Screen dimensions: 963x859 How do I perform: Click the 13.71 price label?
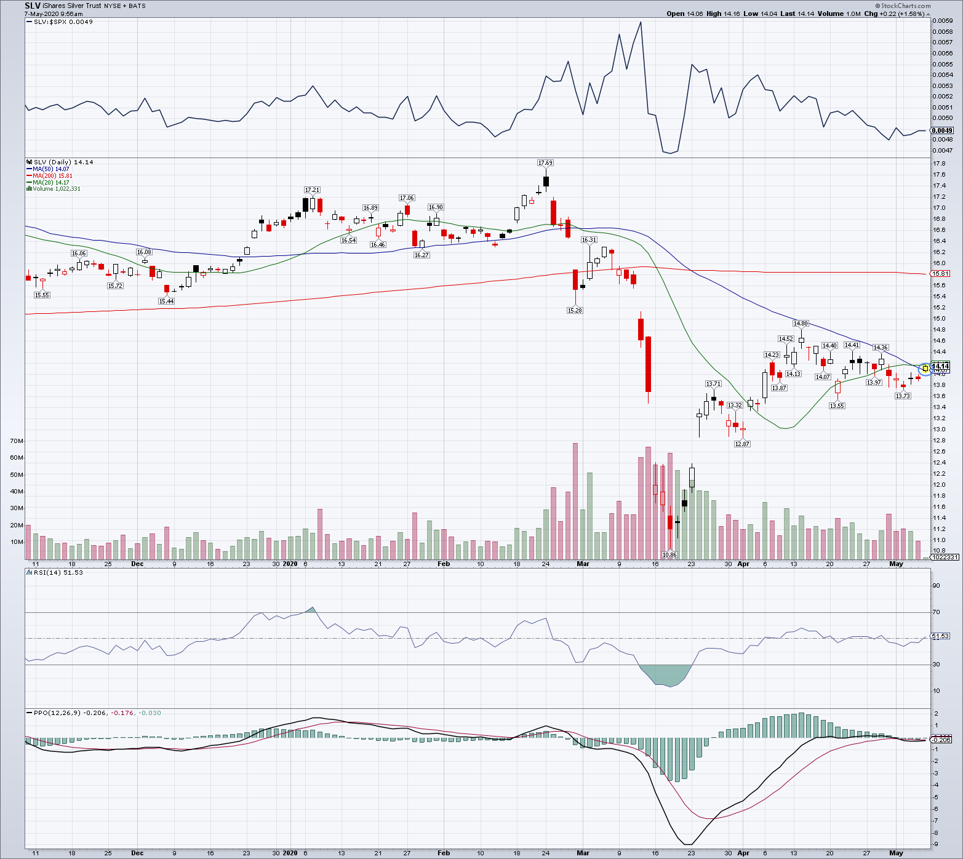[713, 384]
